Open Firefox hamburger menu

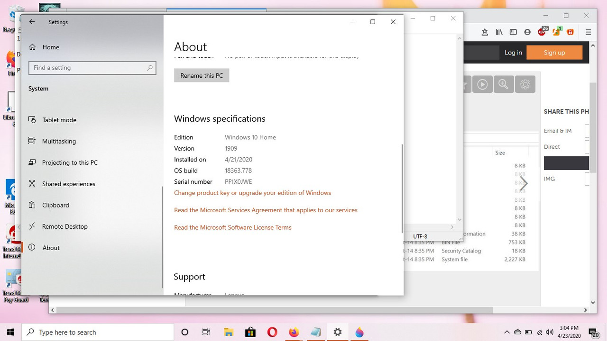coord(589,32)
